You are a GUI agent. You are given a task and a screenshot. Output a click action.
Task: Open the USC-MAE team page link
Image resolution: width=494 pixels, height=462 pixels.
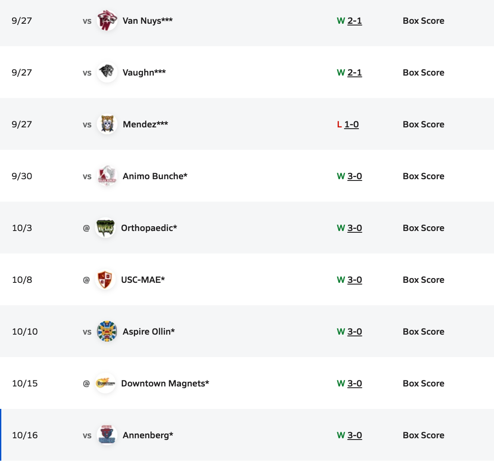(x=143, y=280)
